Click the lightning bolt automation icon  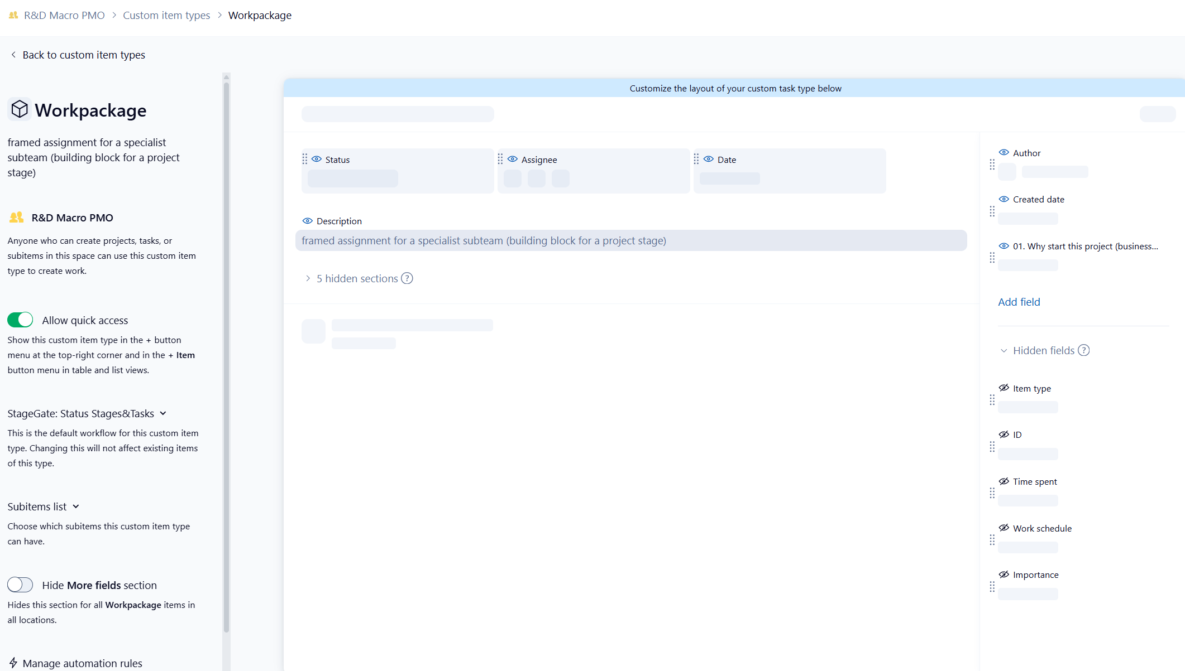13,663
